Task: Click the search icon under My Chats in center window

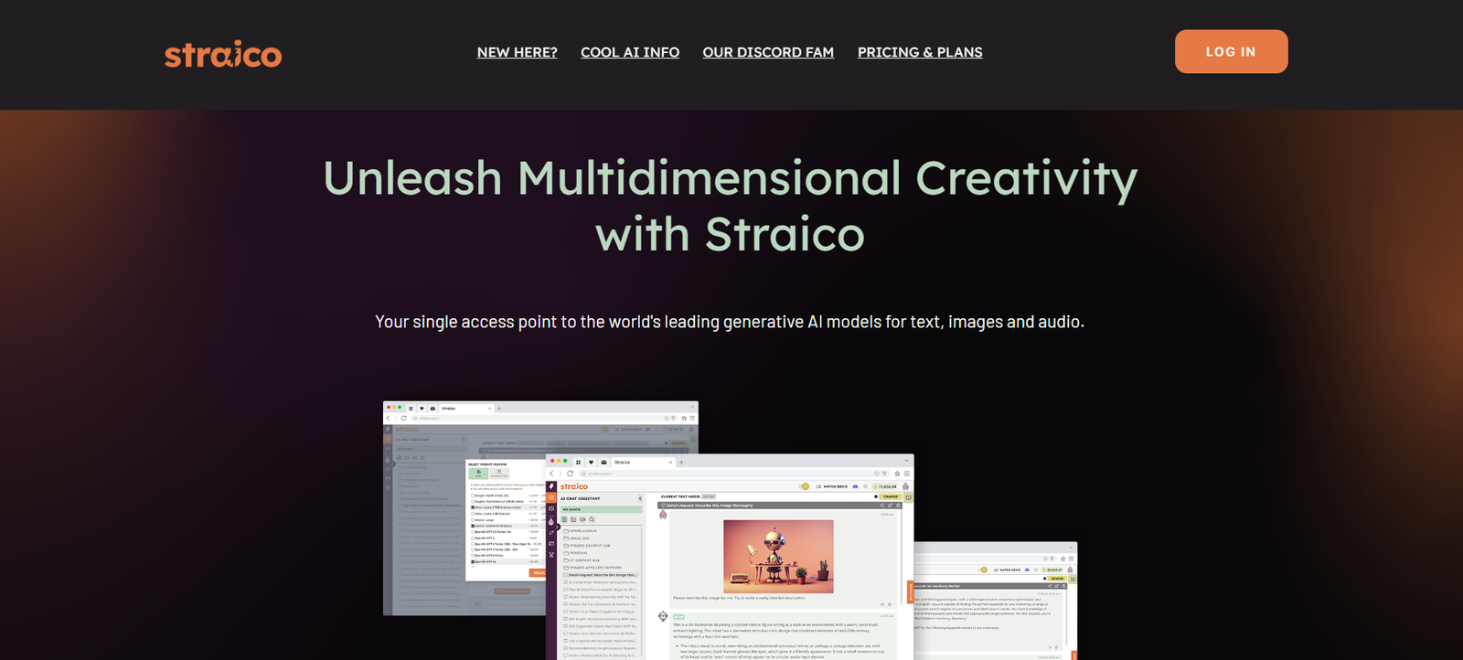Action: point(592,519)
